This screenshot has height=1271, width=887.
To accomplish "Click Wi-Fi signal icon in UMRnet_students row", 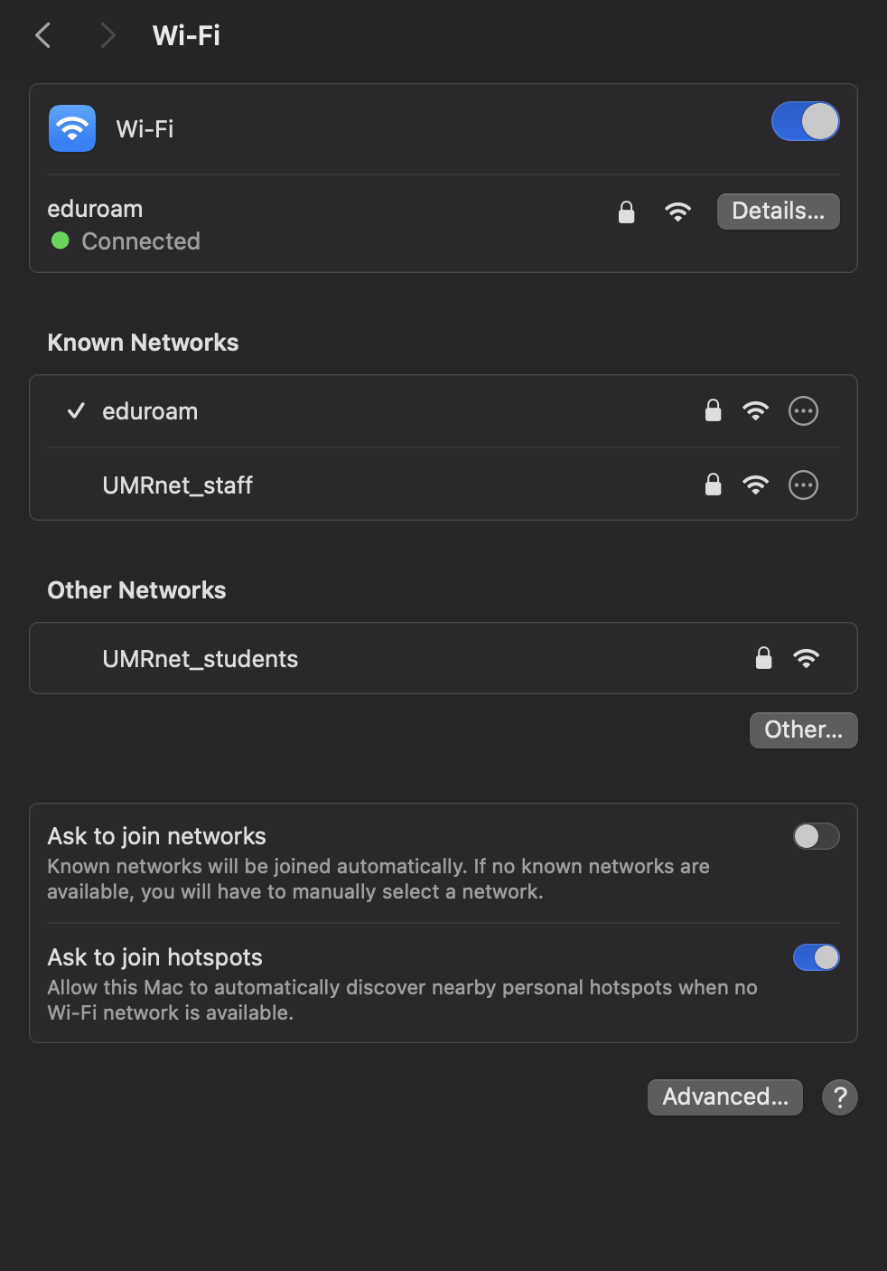I will (x=806, y=659).
